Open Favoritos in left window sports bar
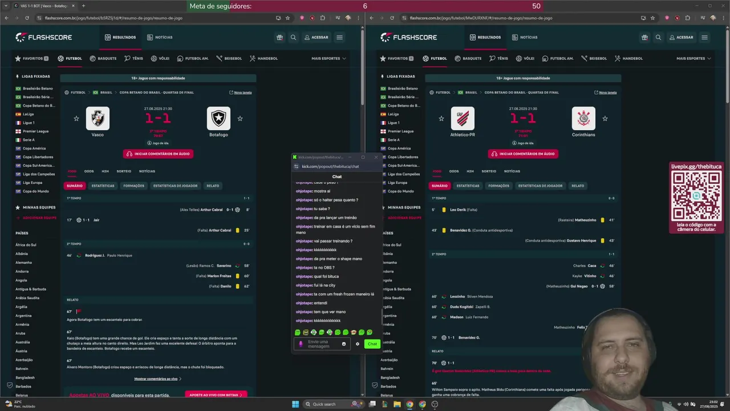The width and height of the screenshot is (730, 411). pos(32,58)
